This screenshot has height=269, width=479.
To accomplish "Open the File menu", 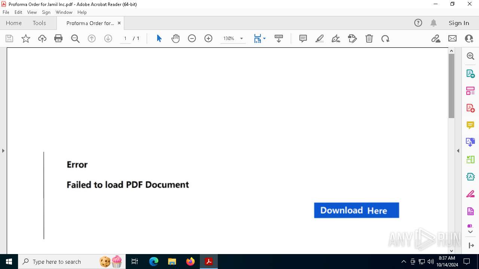I will [6, 12].
